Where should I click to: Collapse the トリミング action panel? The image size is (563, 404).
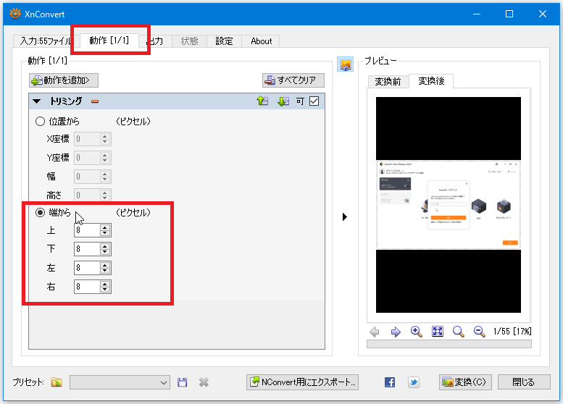click(x=36, y=101)
